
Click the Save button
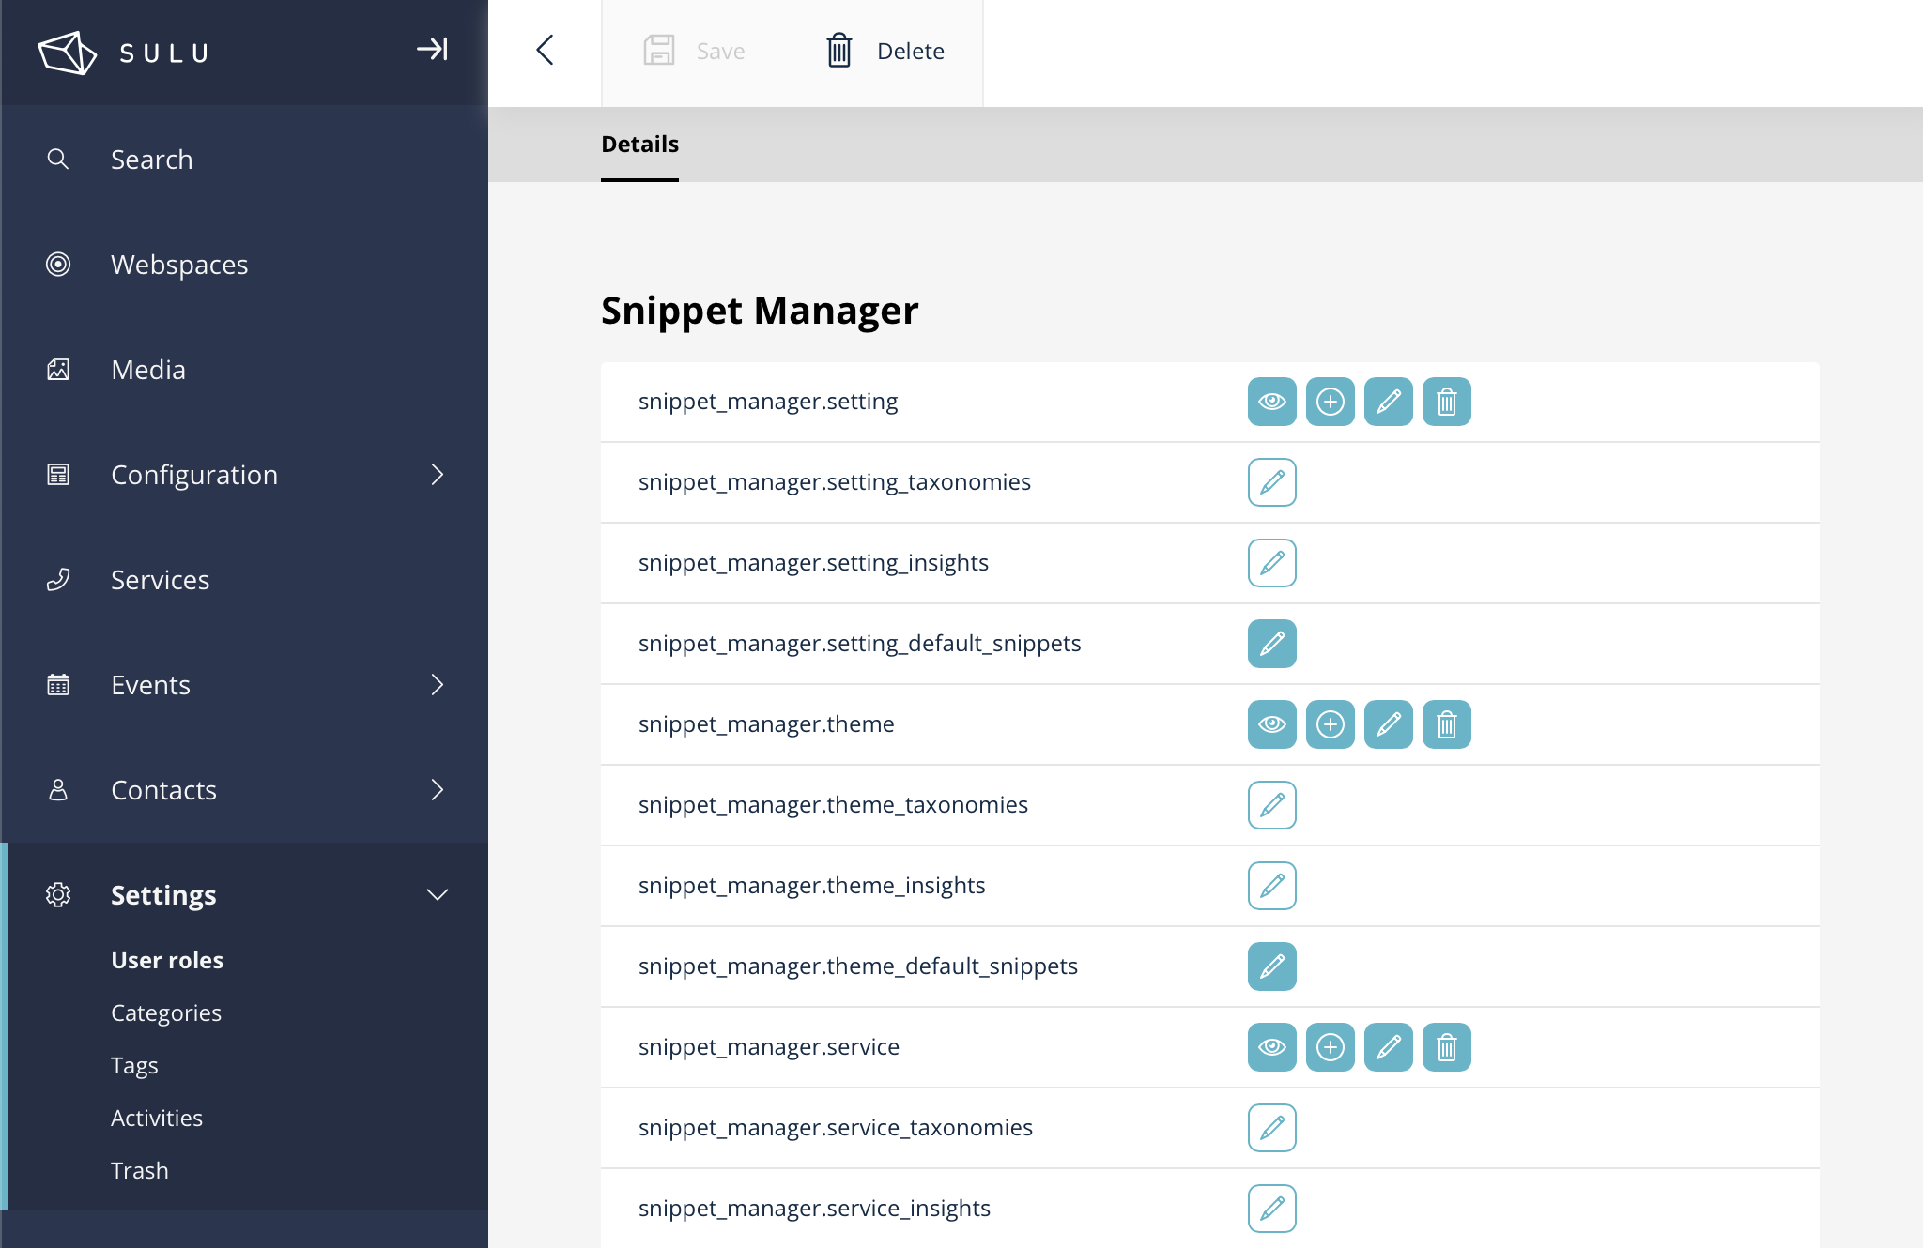point(695,51)
